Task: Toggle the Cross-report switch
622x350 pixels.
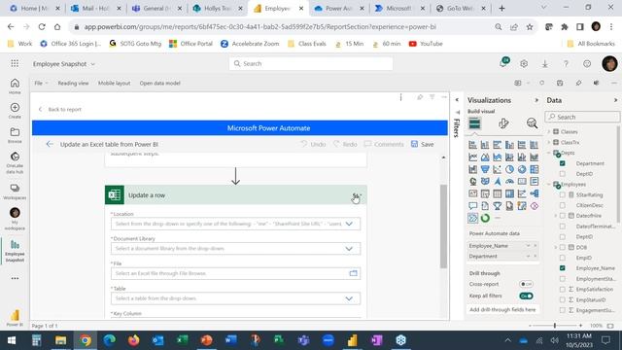Action: pos(526,284)
